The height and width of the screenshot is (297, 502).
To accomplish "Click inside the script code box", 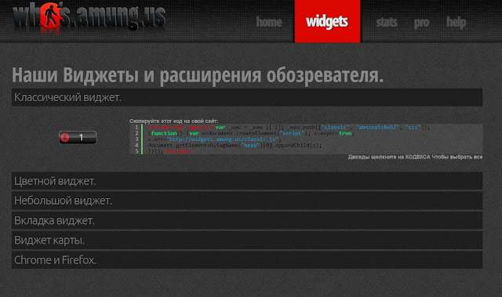I will tap(306, 139).
